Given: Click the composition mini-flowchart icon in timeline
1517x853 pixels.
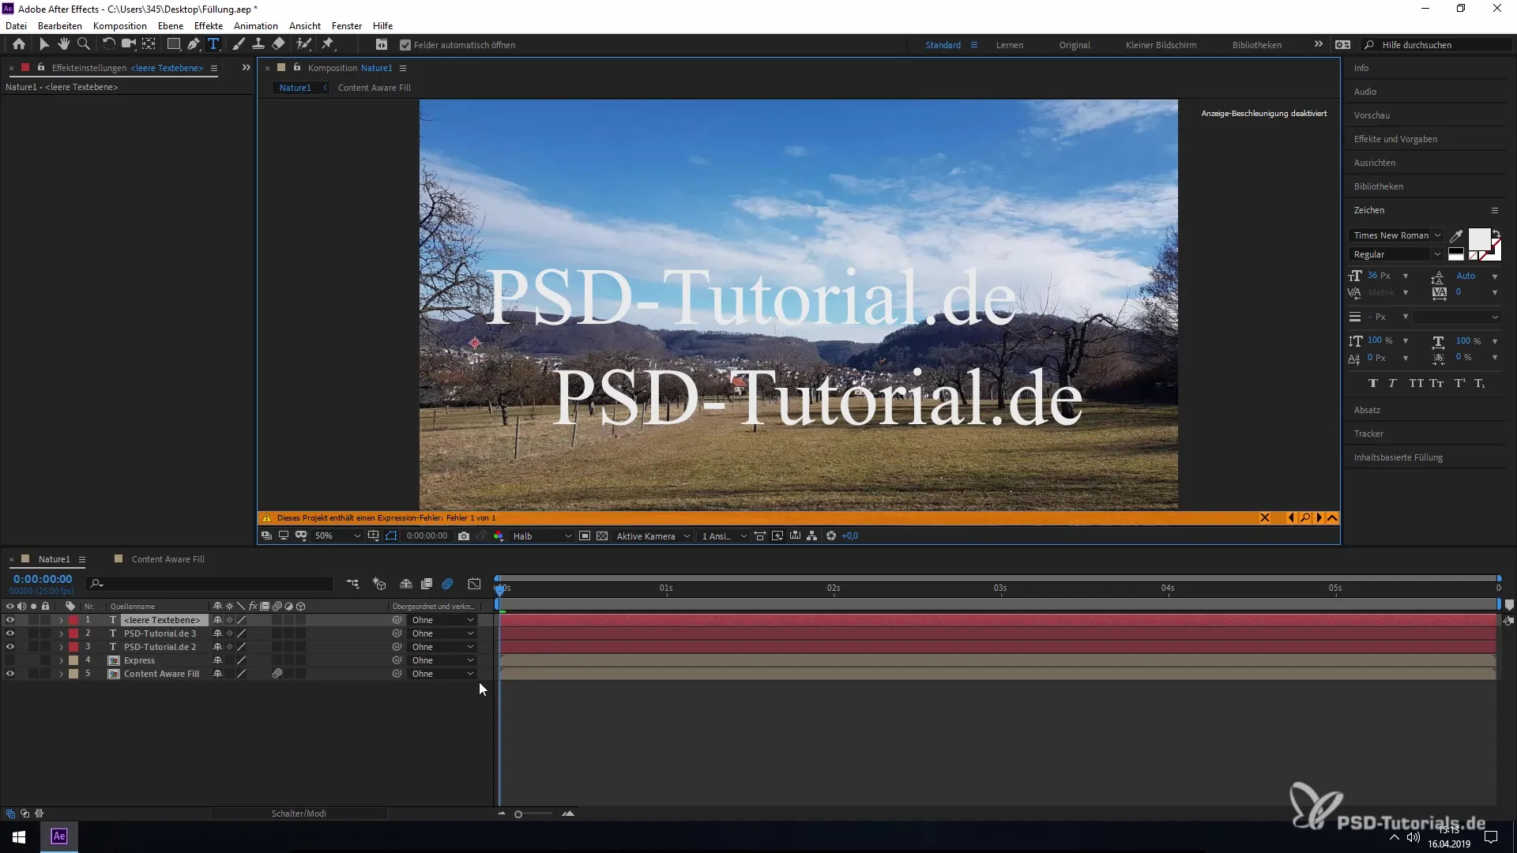Looking at the screenshot, I should [352, 584].
